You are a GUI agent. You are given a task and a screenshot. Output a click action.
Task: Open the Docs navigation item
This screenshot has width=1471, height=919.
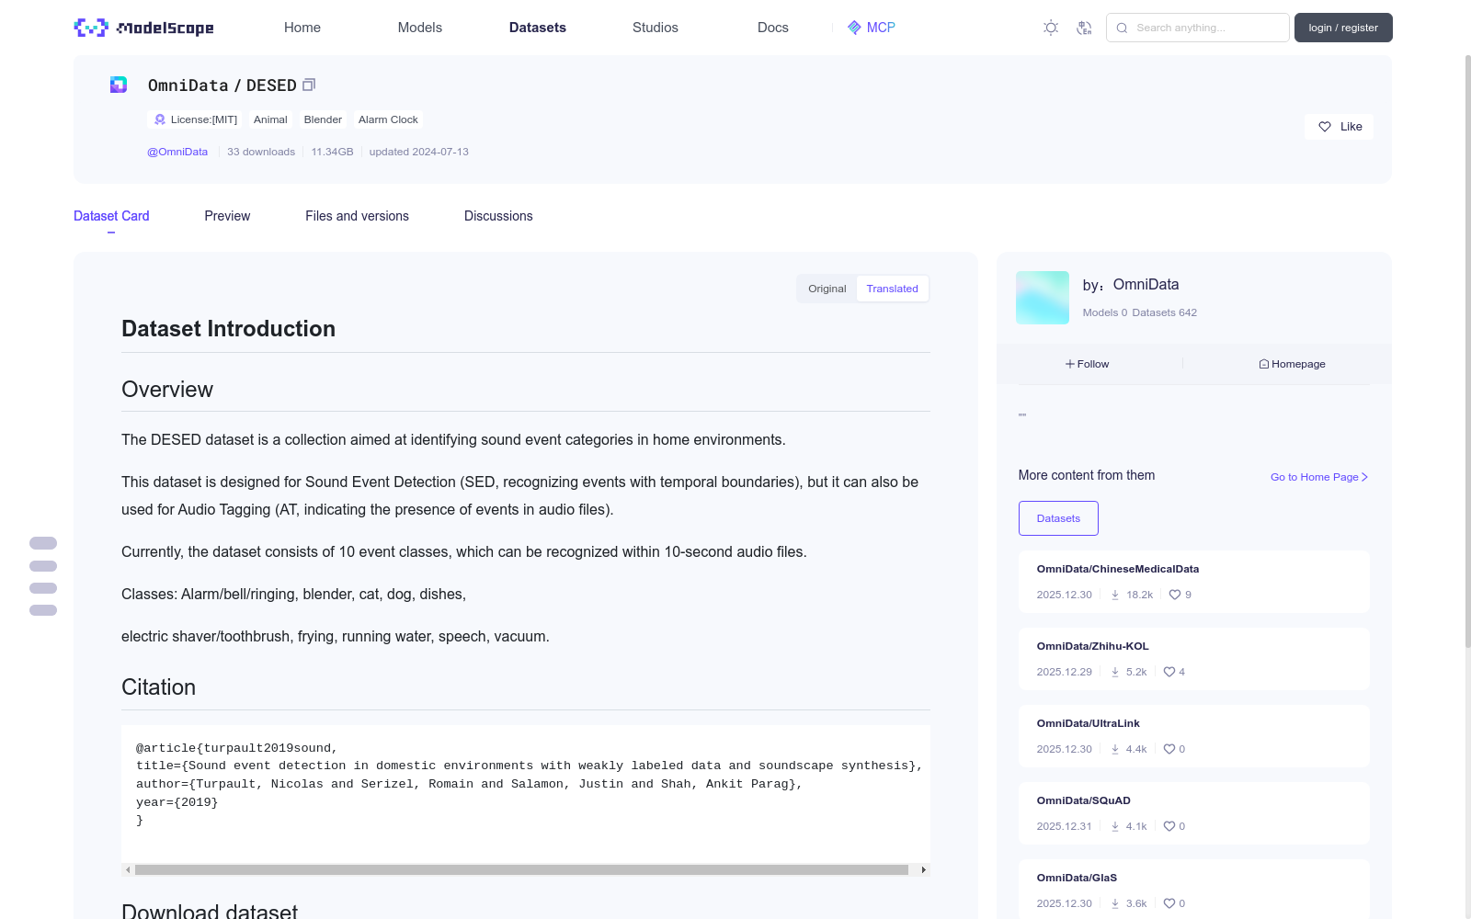tap(773, 28)
